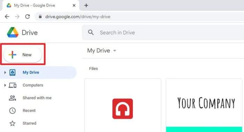Click the New button in Drive
Screen dimensions: 244x132
click(23, 55)
